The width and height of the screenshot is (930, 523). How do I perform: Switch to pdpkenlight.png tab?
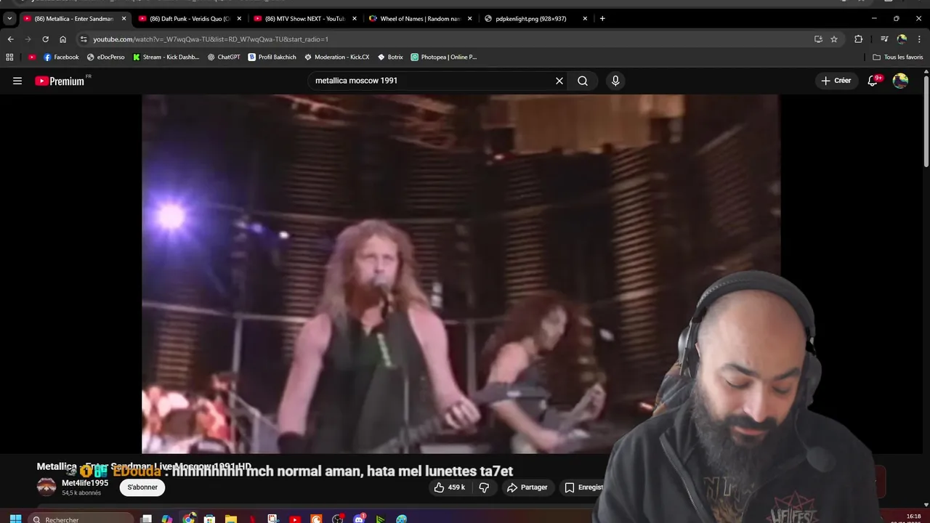(x=535, y=19)
